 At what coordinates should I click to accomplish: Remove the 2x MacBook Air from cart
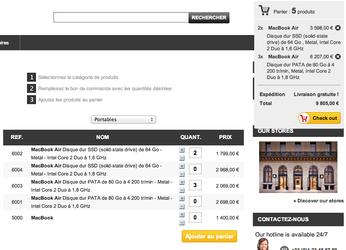[338, 28]
